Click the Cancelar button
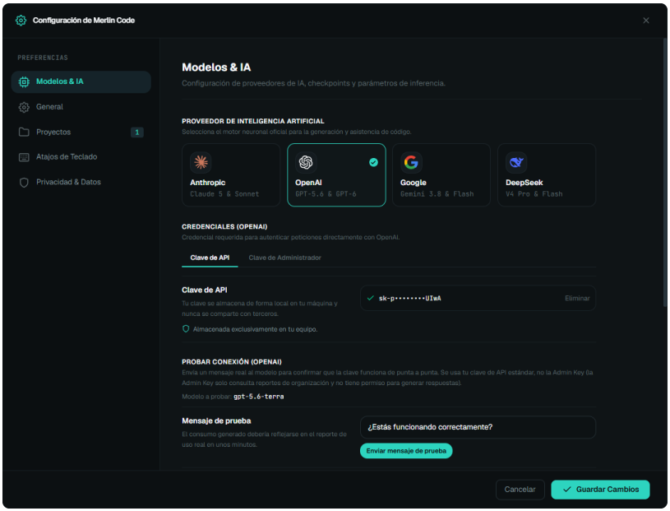 [x=520, y=490]
